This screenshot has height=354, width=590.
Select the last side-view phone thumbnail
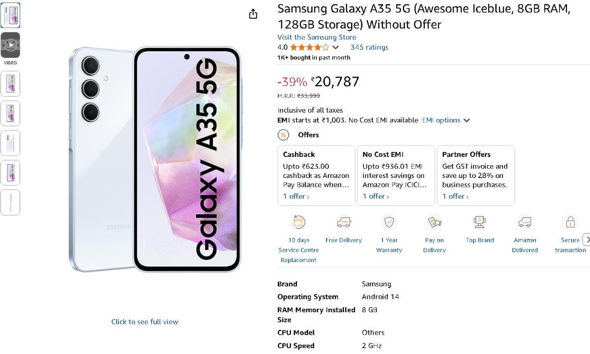click(10, 202)
